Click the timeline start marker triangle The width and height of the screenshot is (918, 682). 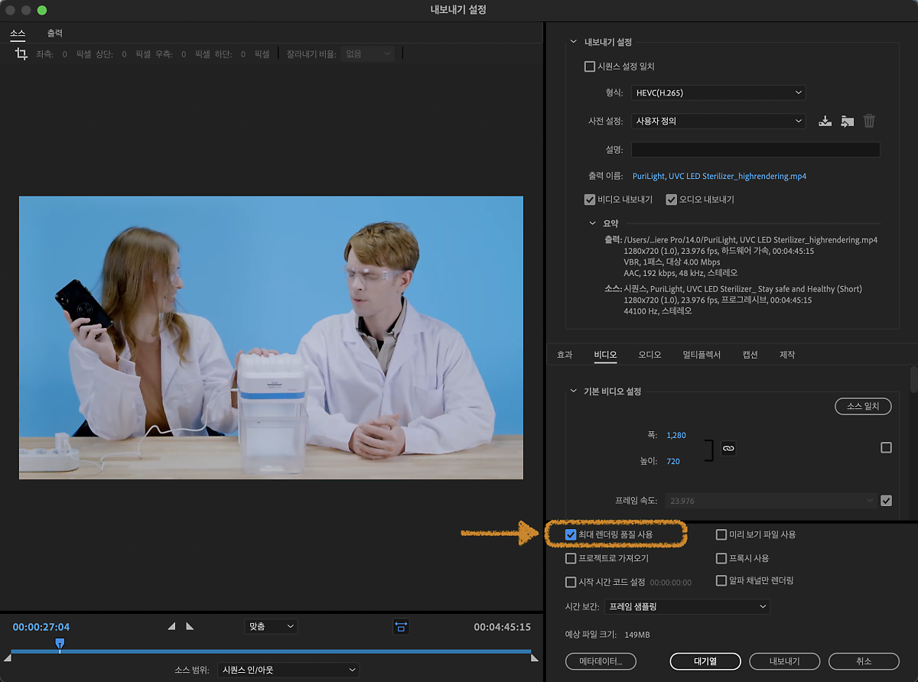coord(8,658)
